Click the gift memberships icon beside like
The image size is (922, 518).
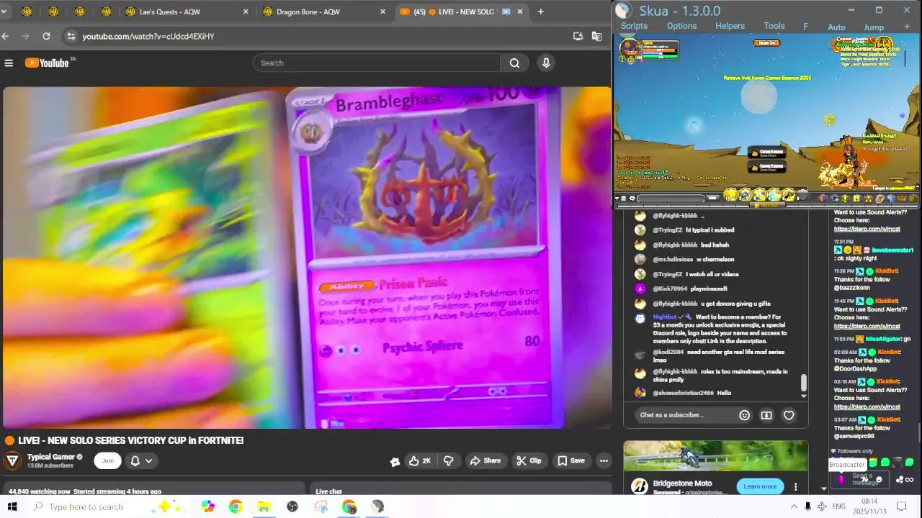[395, 461]
